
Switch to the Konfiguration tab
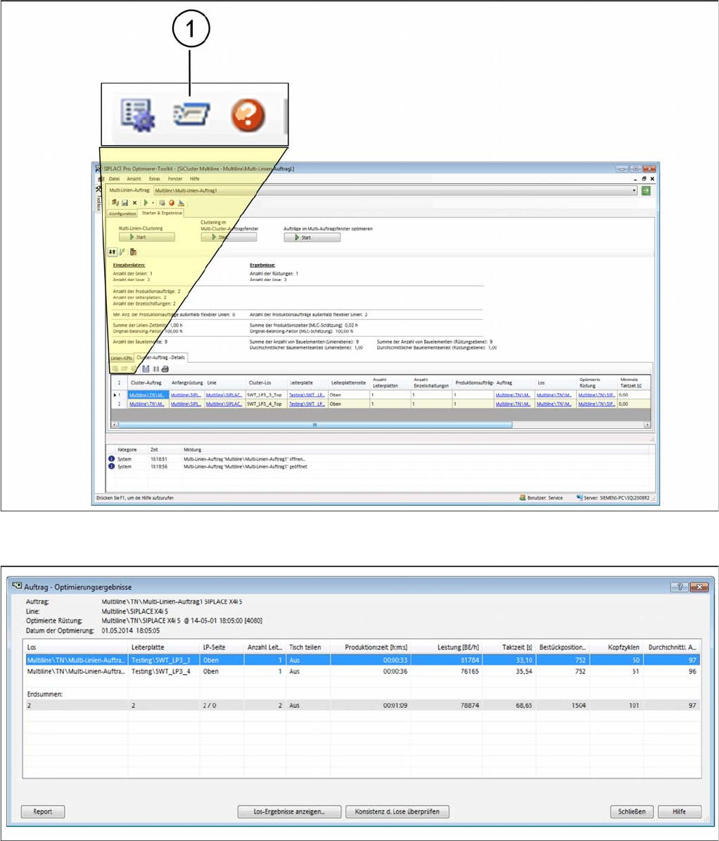122,213
